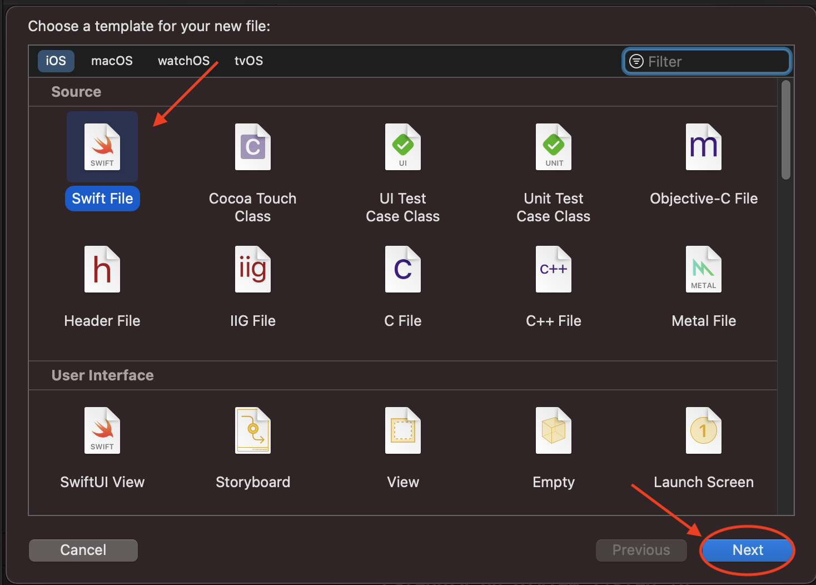Click the Cancel button

pos(83,550)
